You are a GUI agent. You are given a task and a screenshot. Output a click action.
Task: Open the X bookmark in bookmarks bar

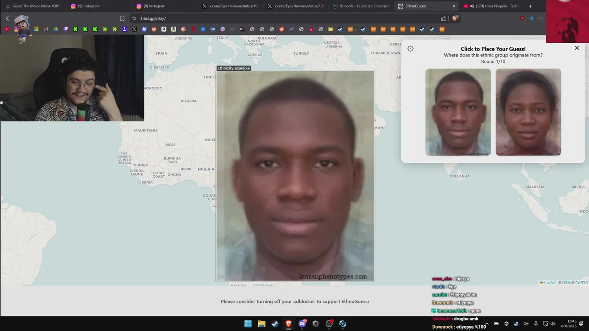pyautogui.click(x=134, y=29)
